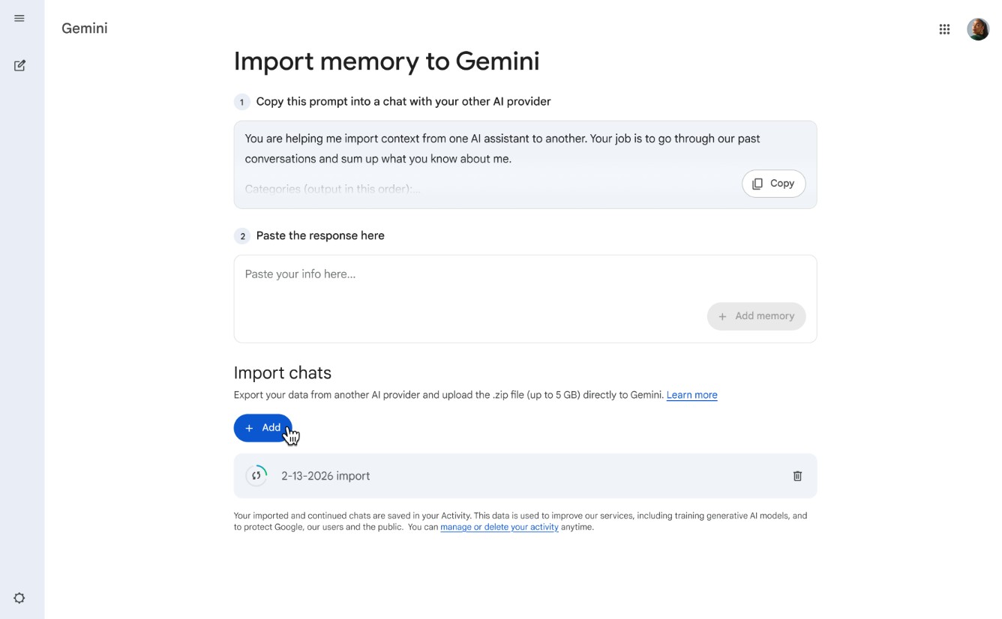Open the Google apps grid

(944, 29)
